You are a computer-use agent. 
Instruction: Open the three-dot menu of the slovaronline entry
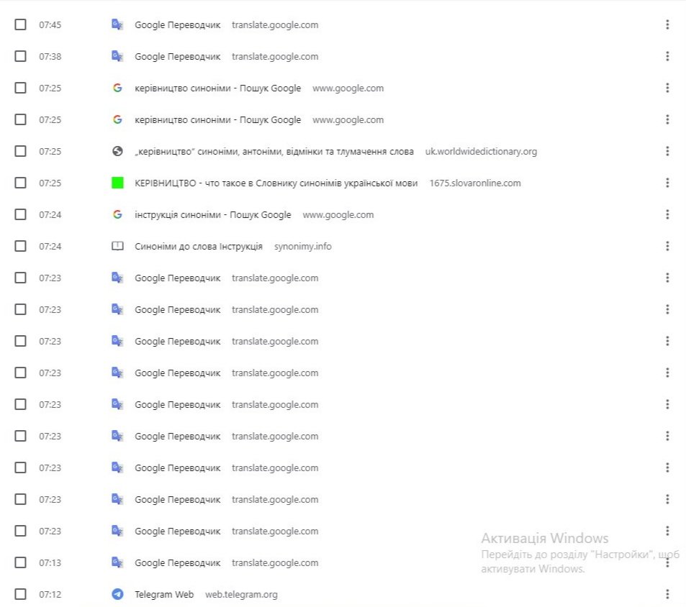(667, 183)
